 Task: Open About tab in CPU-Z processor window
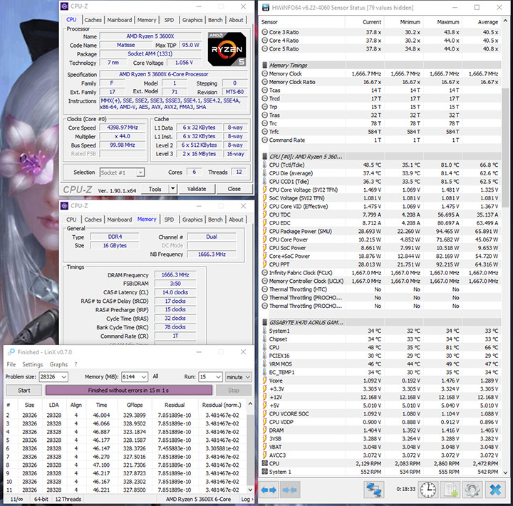click(x=236, y=20)
